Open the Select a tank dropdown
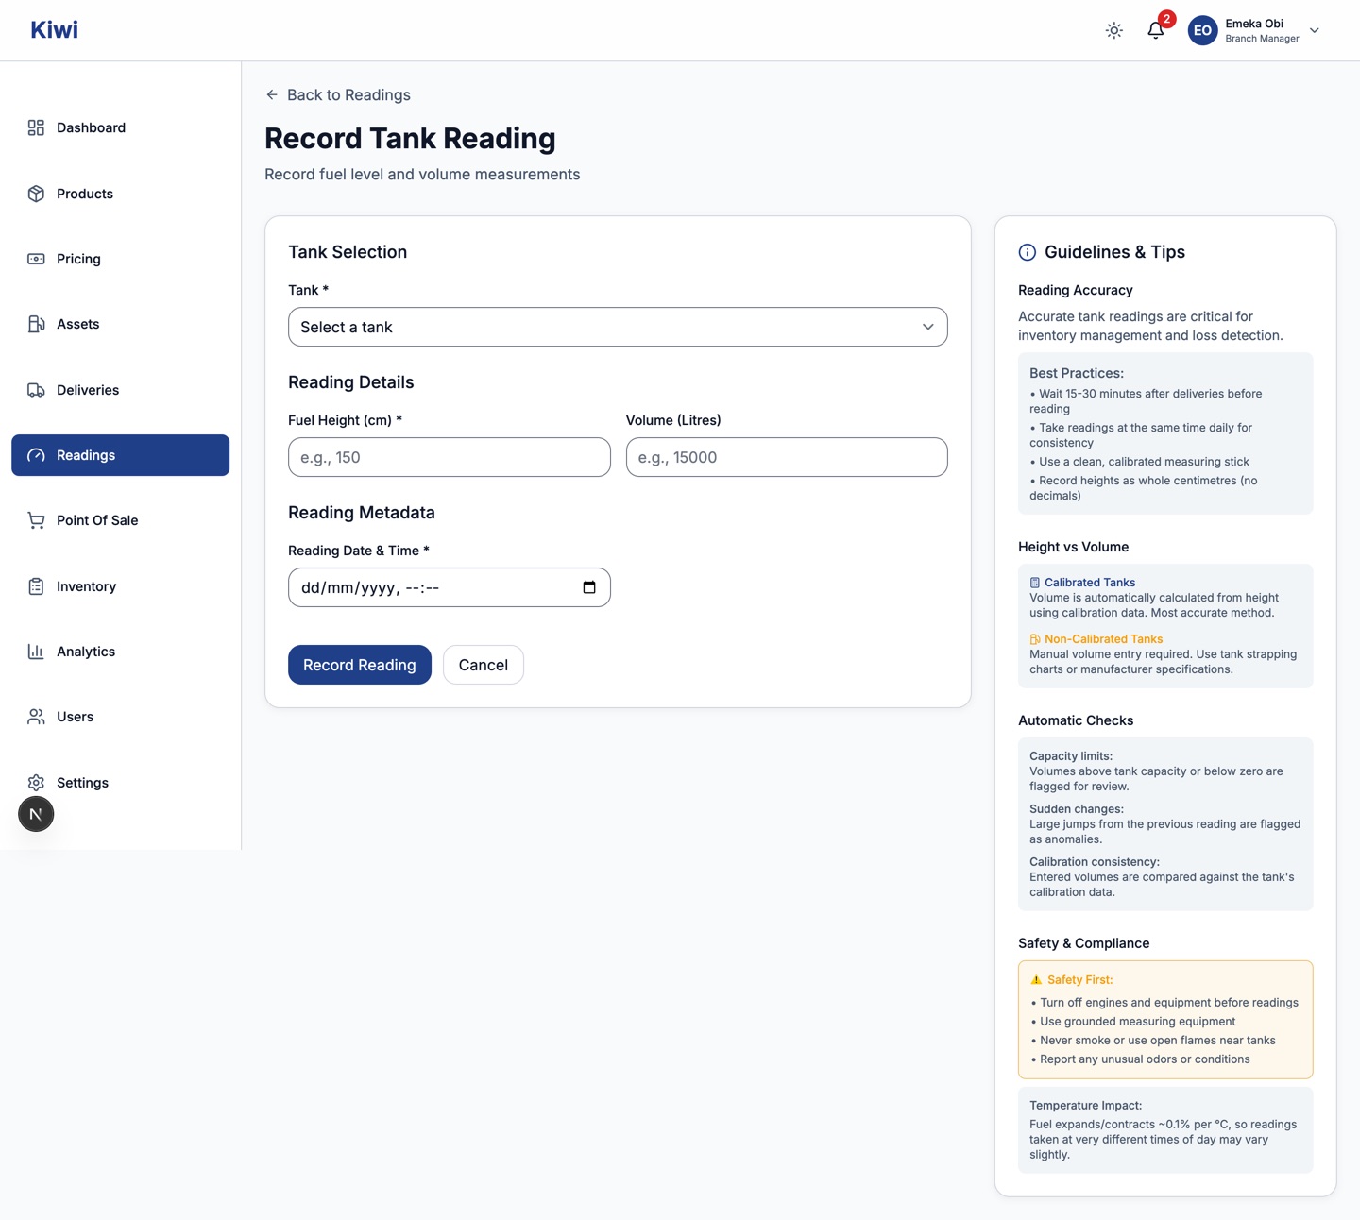This screenshot has height=1220, width=1360. (618, 327)
